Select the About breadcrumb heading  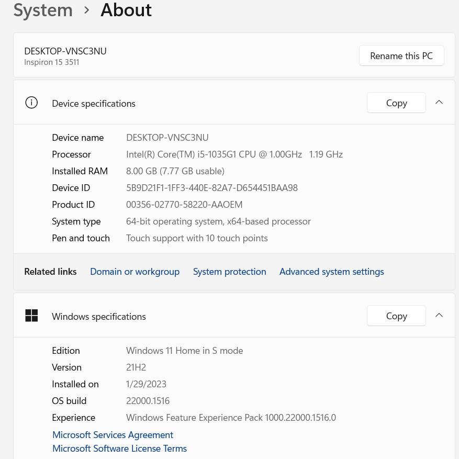[126, 10]
